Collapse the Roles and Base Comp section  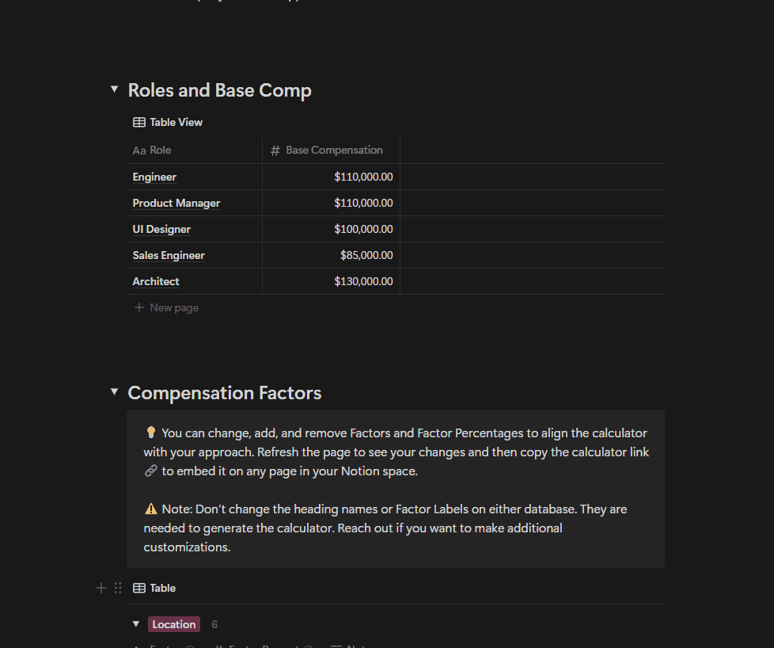click(114, 90)
